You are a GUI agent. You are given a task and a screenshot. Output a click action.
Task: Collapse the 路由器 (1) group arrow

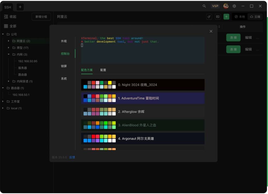tap(3, 88)
